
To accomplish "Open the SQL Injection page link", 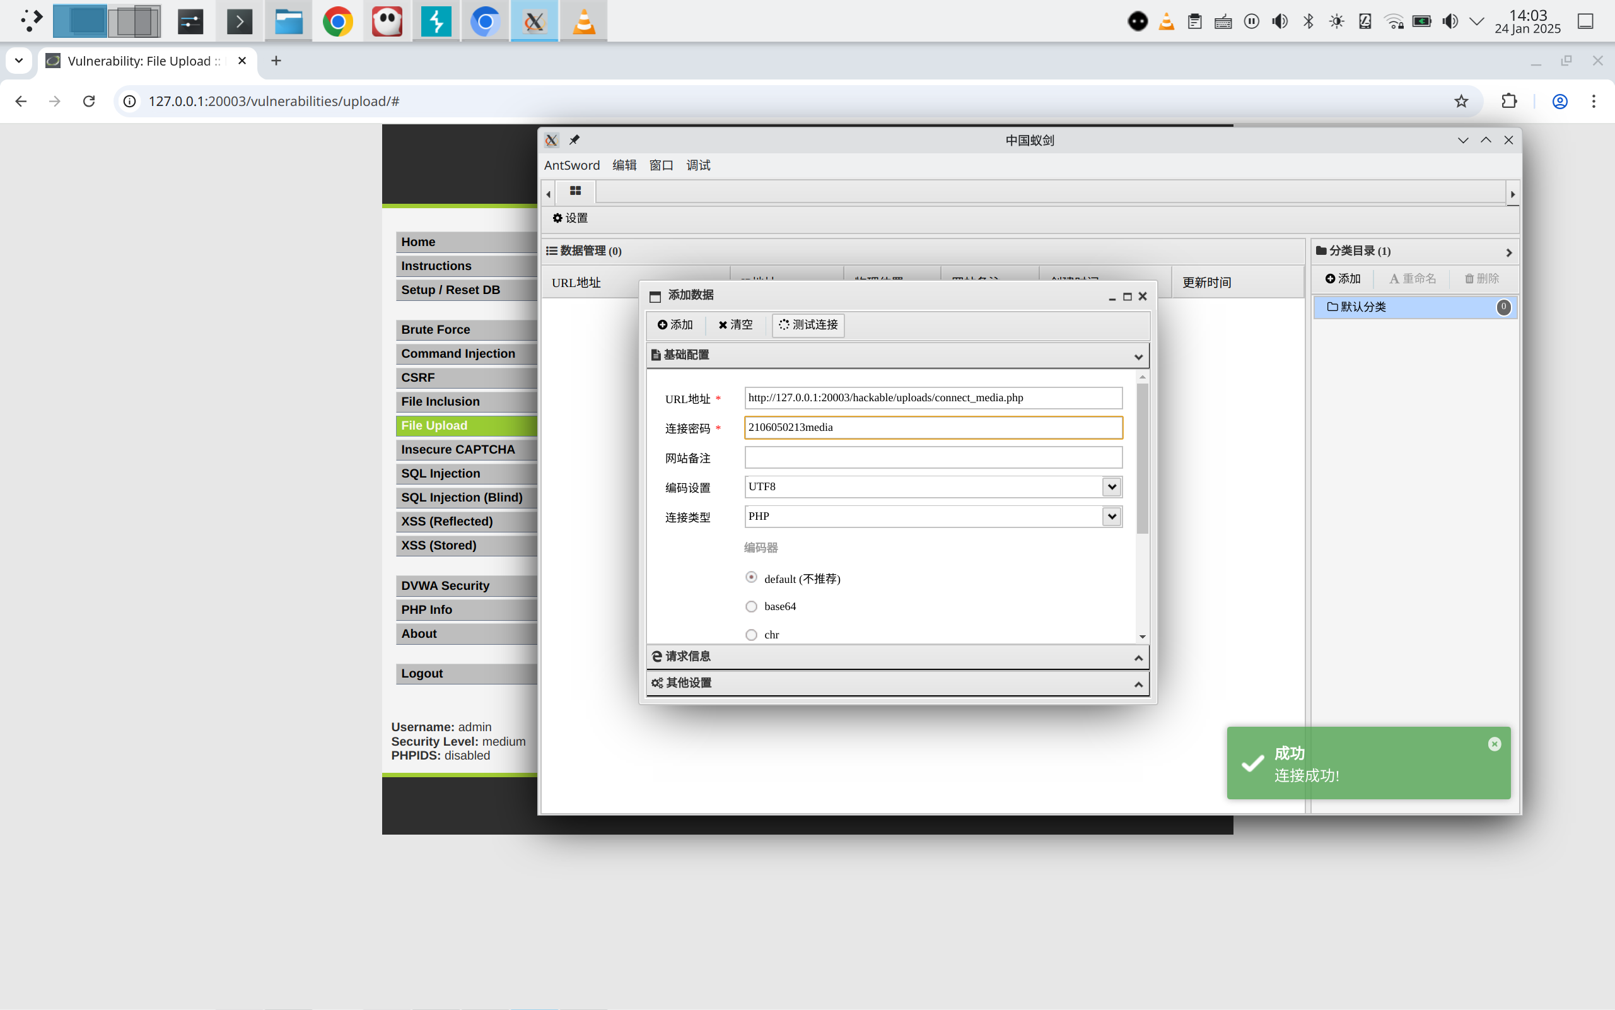I will (441, 474).
